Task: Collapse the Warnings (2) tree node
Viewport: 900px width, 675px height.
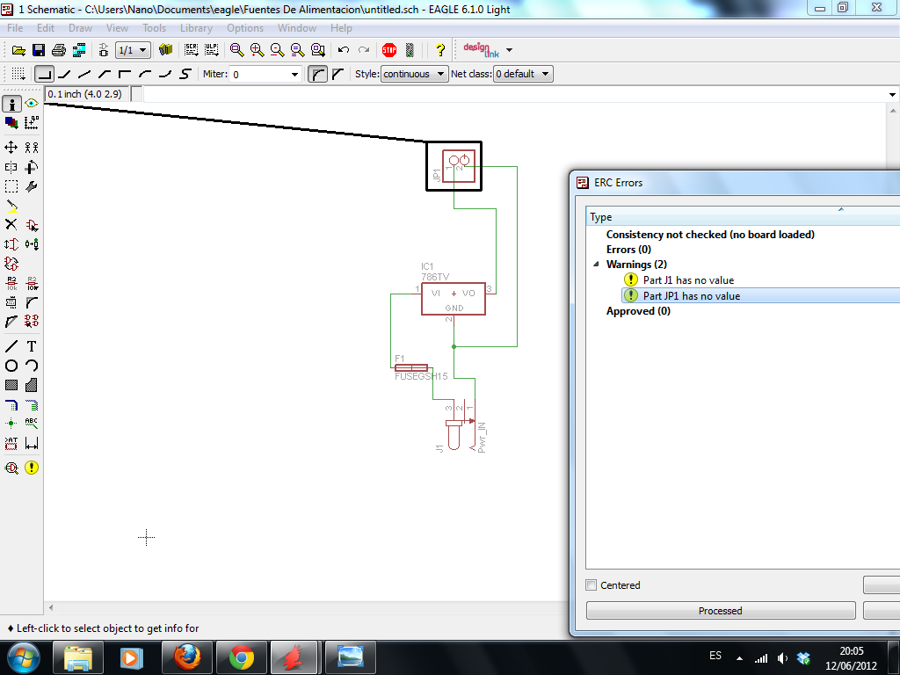Action: tap(596, 264)
